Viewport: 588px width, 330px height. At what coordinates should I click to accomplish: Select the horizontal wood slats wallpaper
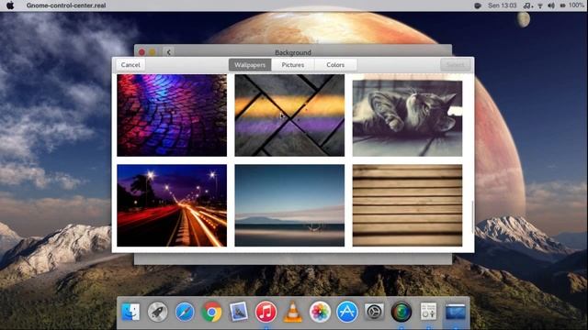407,205
